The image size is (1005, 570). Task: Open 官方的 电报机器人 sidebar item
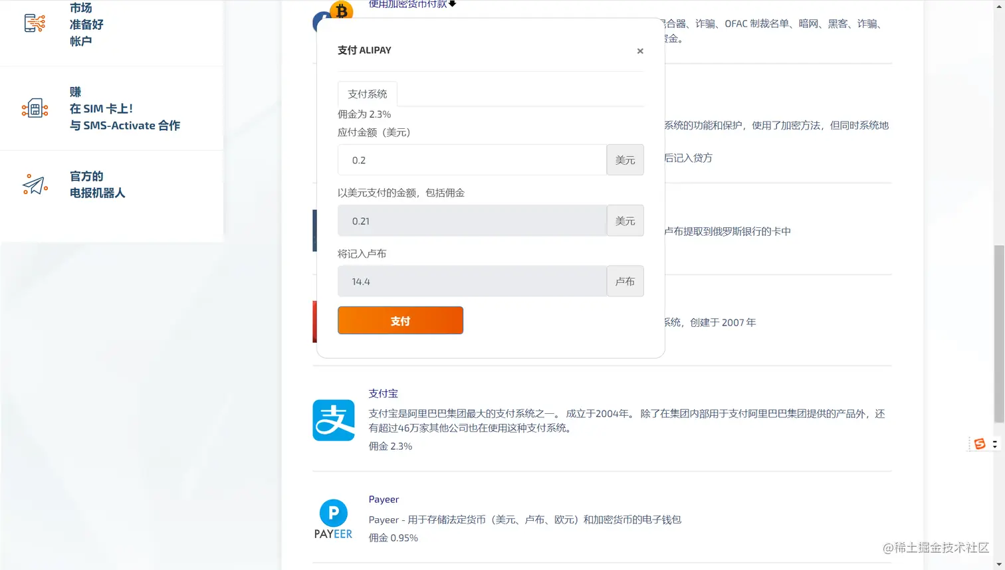97,185
